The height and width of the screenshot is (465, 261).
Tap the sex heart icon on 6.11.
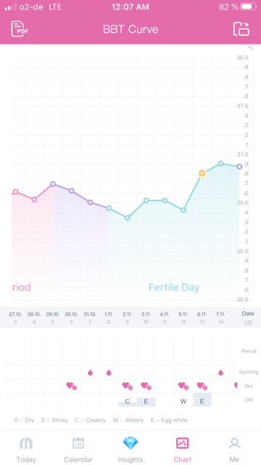point(202,386)
